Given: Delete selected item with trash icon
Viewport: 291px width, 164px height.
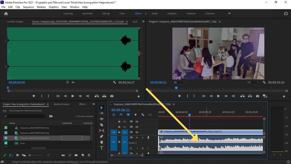Looking at the screenshot, I should pyautogui.click(x=89, y=155).
